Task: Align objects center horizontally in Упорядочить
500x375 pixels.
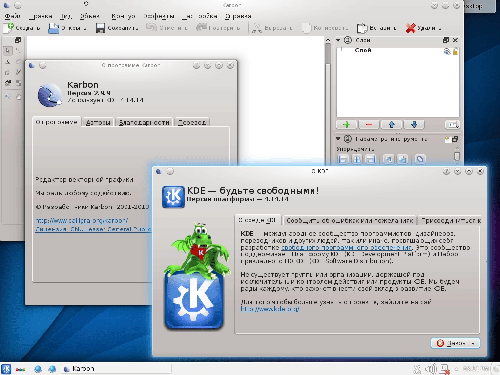Action: coord(357,159)
